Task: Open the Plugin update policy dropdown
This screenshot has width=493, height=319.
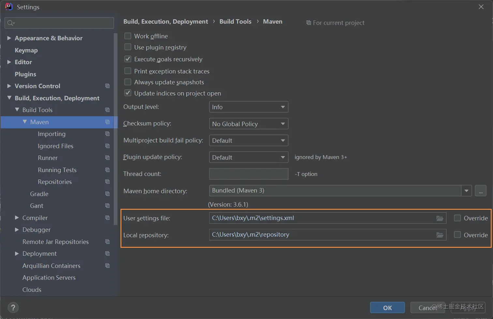Action: [x=248, y=157]
